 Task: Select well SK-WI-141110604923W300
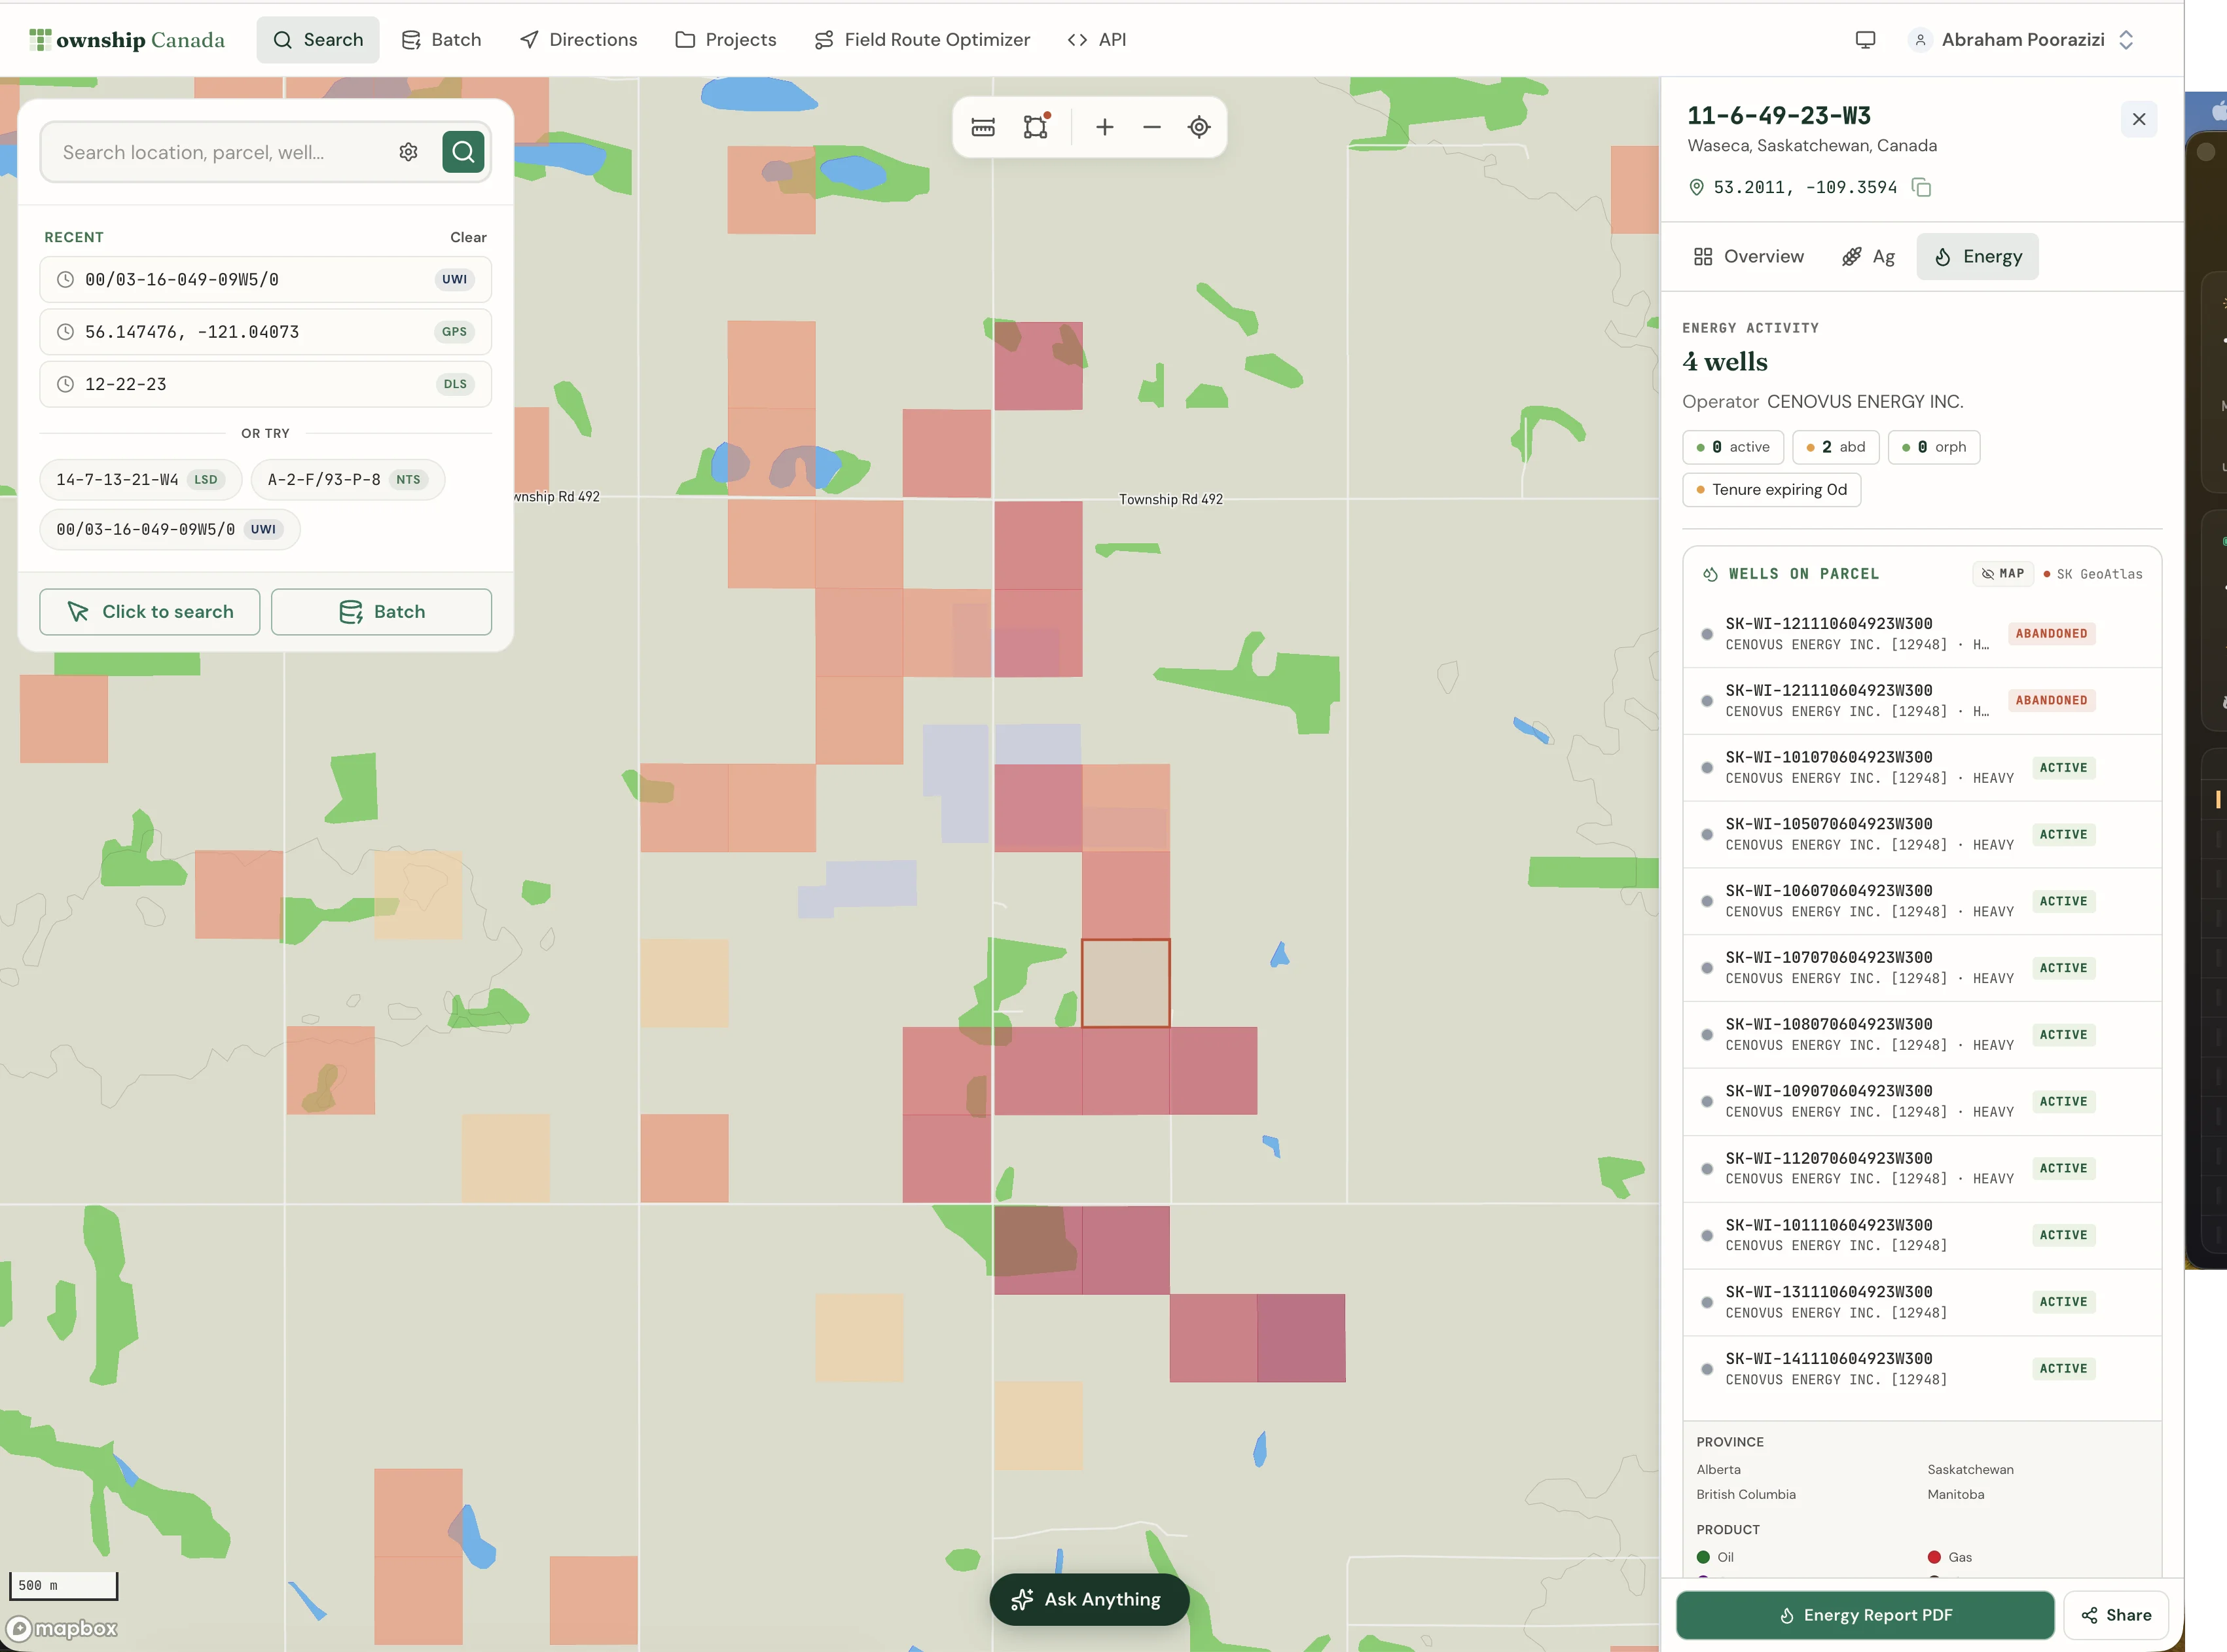coord(1922,1369)
